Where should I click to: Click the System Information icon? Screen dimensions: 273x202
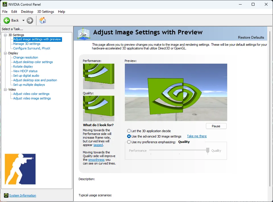6,195
